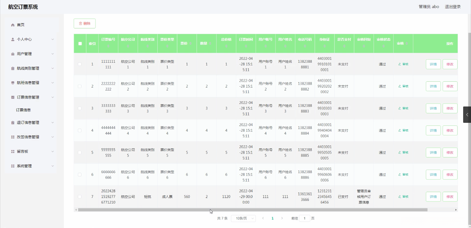The image size is (471, 228).
Task: Open the collapsed side drawer arrow at right edge
Action: (467, 115)
